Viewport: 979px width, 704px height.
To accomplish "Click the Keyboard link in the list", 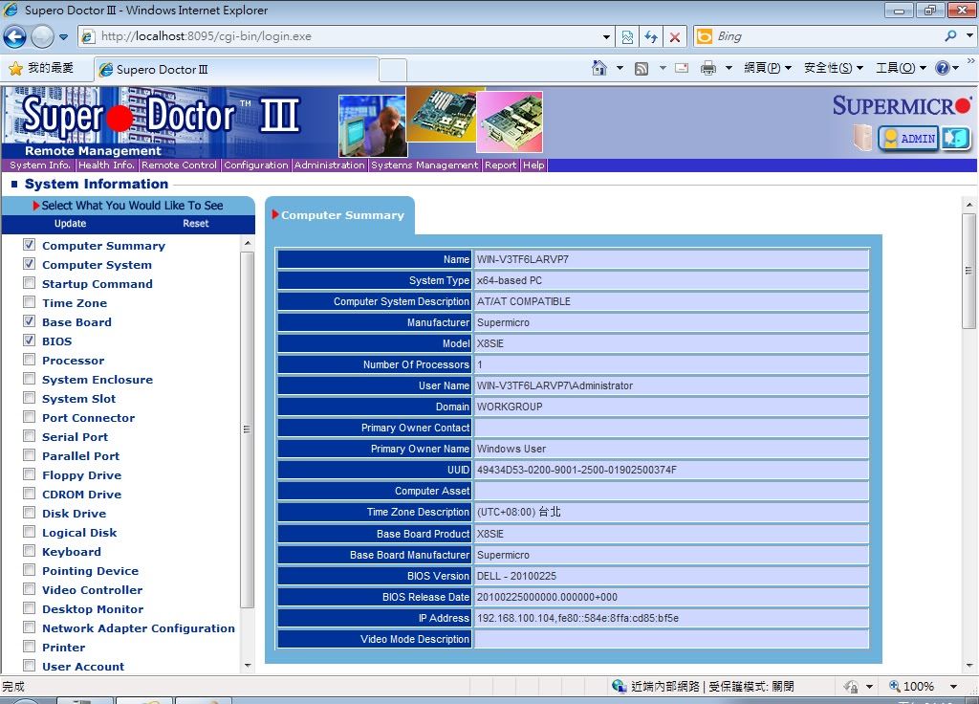I will pyautogui.click(x=71, y=552).
